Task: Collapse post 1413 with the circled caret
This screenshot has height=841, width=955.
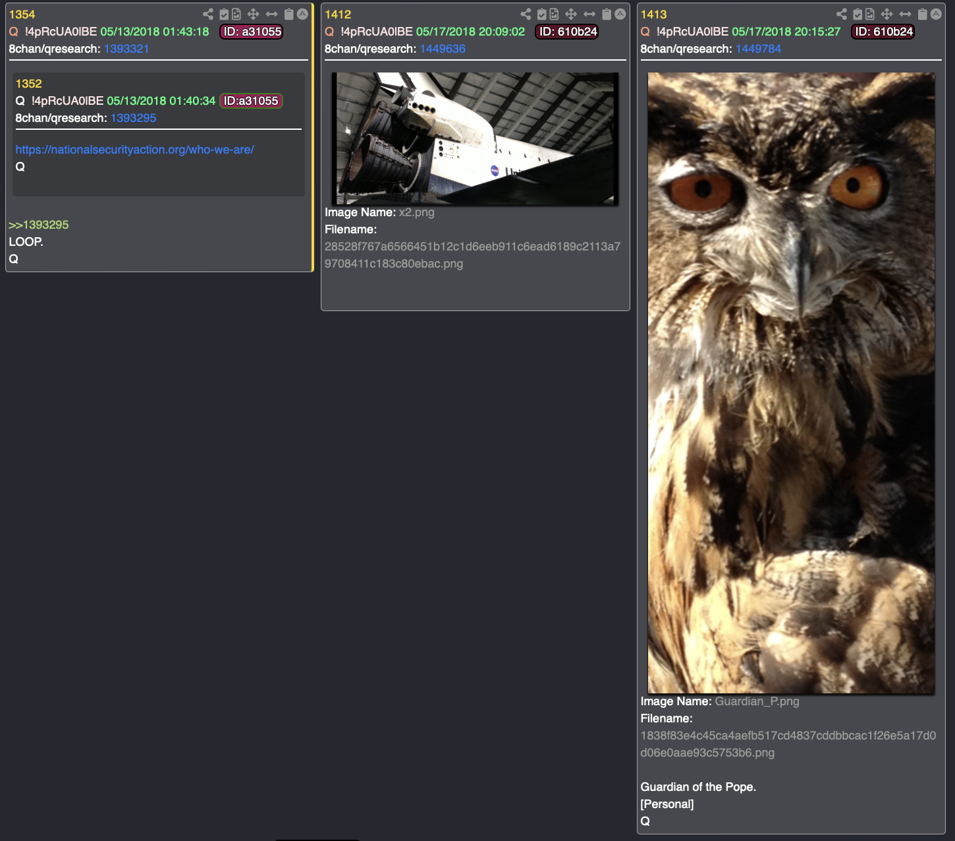Action: (x=936, y=14)
